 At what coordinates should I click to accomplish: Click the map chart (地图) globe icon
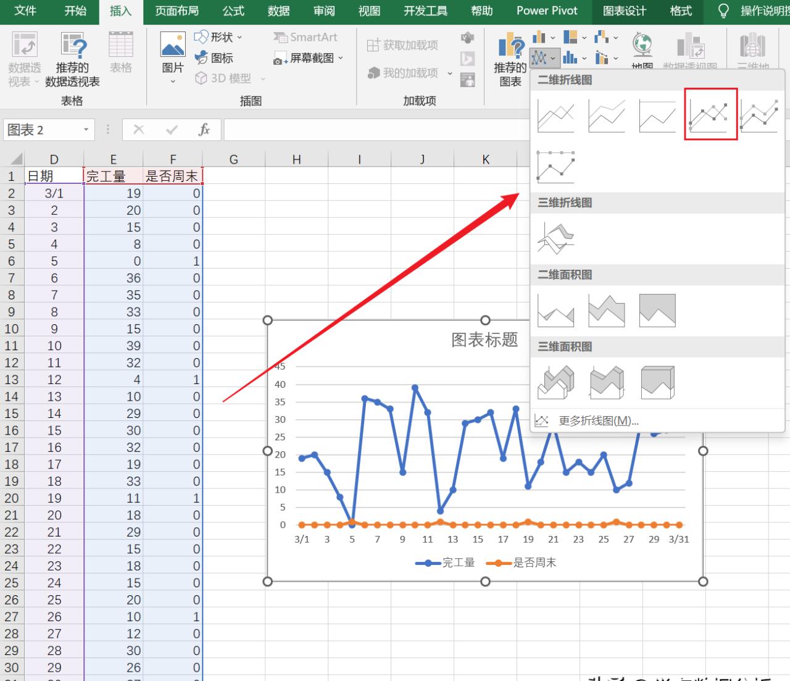click(642, 44)
